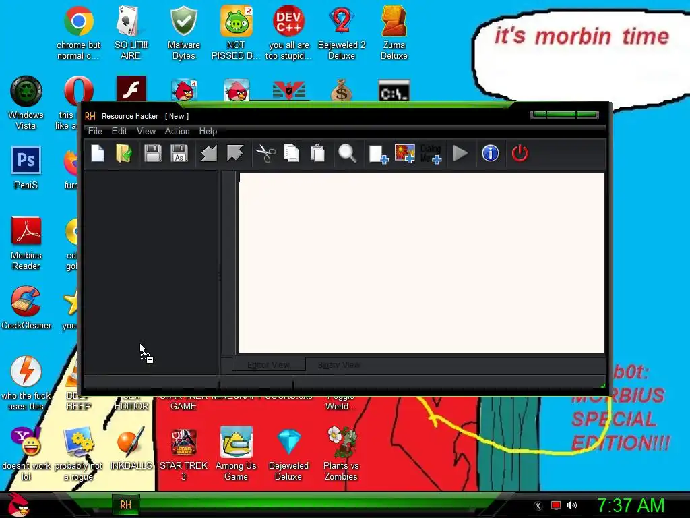Screen dimensions: 690x518
Task: Select the Photoshop Ps desktop icon
Action: (x=26, y=167)
